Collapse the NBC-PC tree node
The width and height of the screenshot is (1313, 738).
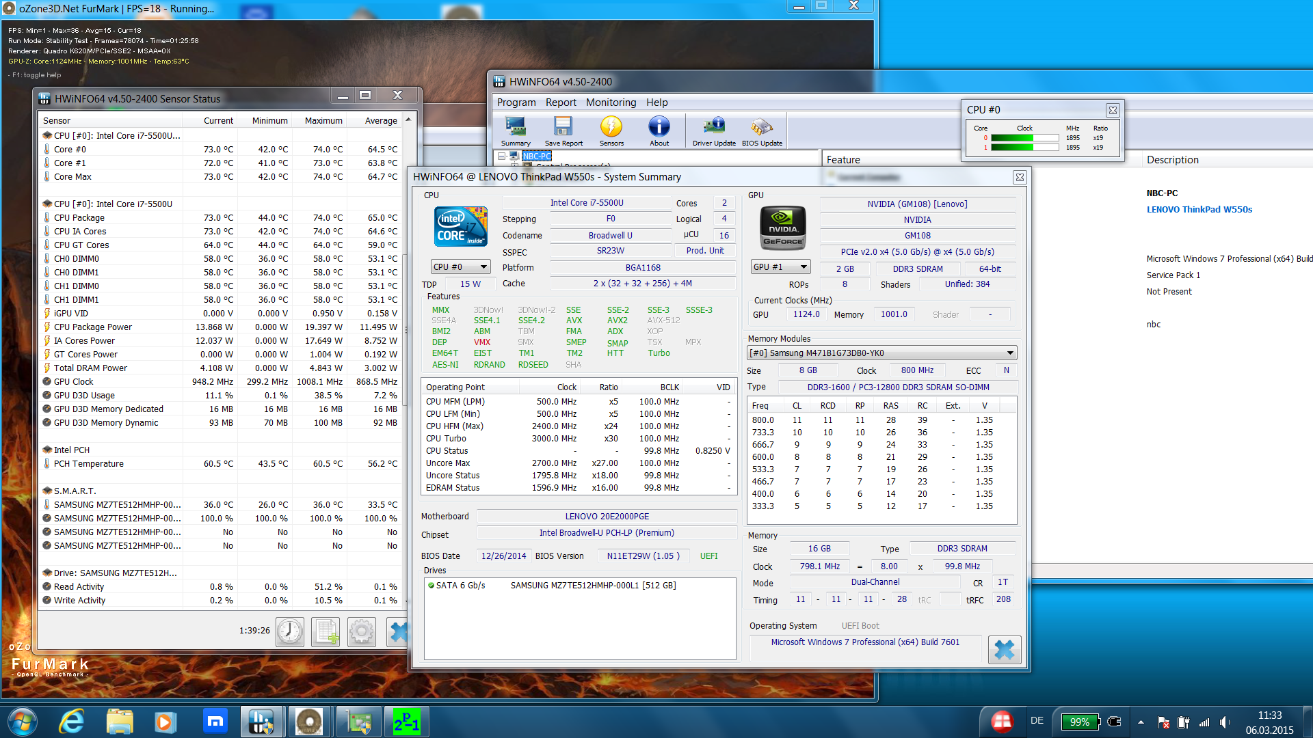coord(502,156)
